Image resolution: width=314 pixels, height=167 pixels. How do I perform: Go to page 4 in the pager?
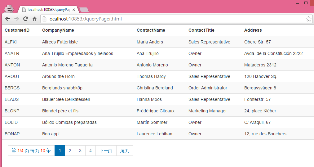point(91,151)
